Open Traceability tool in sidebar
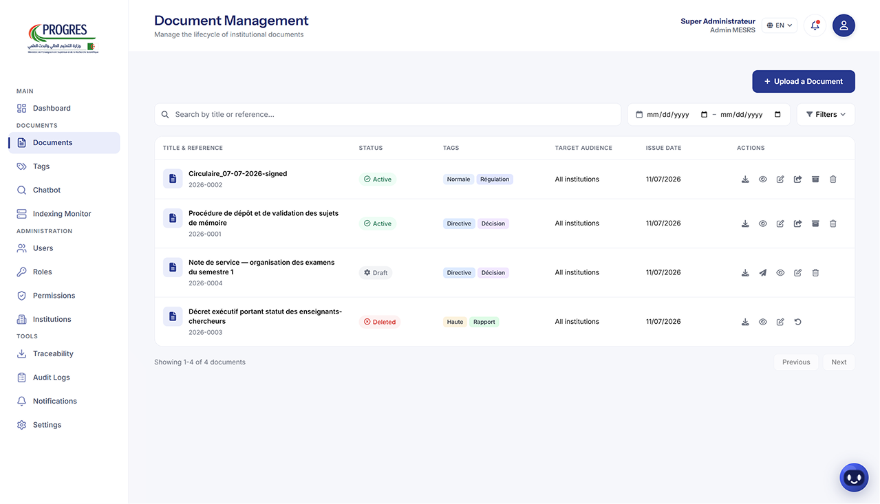Viewport: 880px width, 504px height. pos(64,354)
